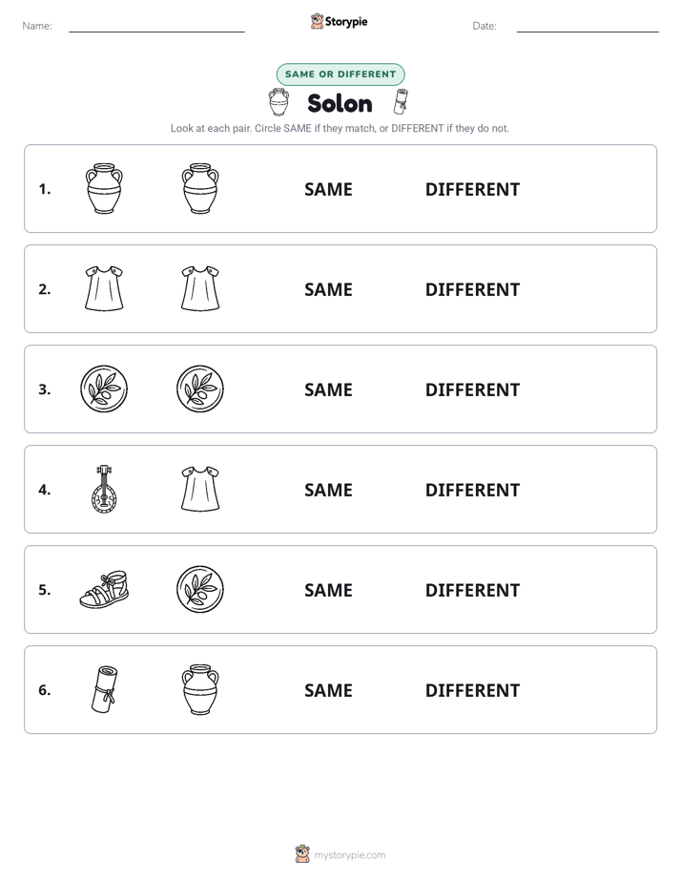Click the tunic icon in row 4

tap(200, 489)
